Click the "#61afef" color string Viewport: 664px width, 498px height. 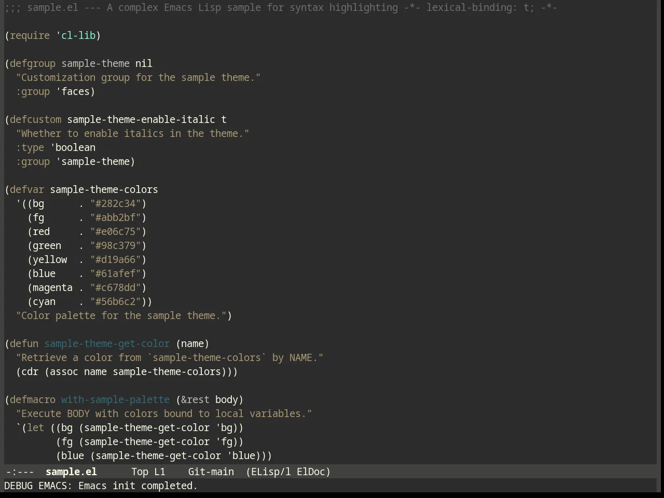click(116, 273)
